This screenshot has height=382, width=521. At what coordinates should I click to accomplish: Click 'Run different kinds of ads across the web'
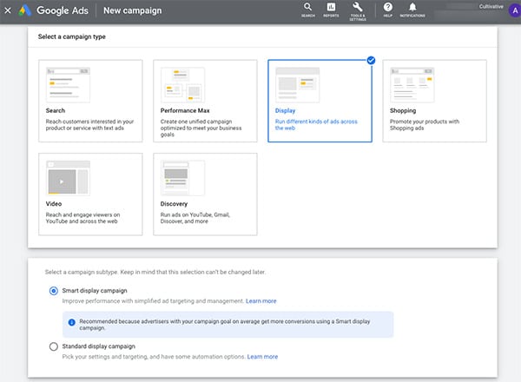pyautogui.click(x=316, y=124)
